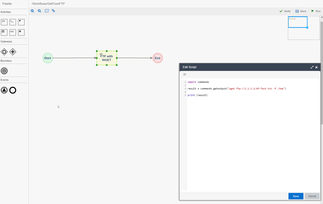Screen dimensions: 323x204
Task: Click the link icon in the canvas toolbar
Action: click(x=53, y=11)
